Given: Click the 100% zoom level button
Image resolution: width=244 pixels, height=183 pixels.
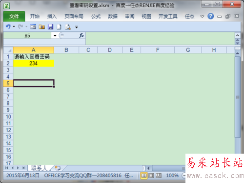Looking at the screenshot, I should tap(172, 176).
